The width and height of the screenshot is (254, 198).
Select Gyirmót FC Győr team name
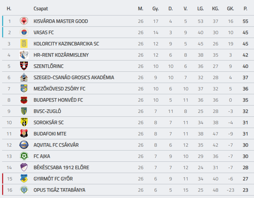tap(53, 179)
